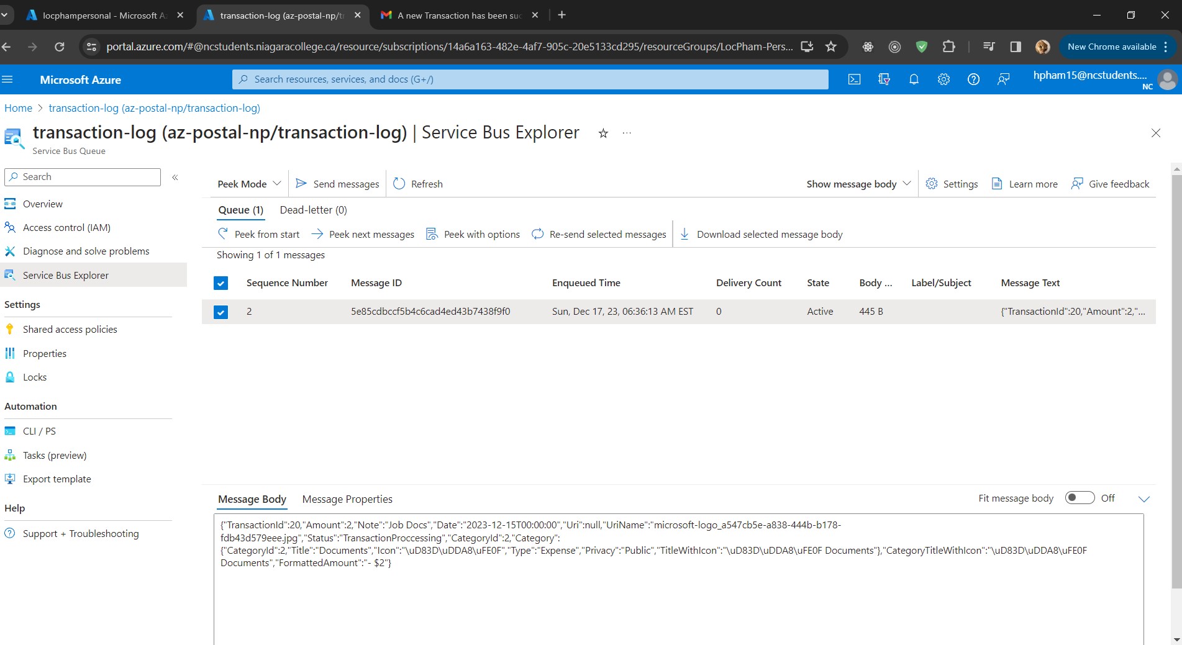
Task: Select Service Bus Explorer menu item
Action: (x=93, y=275)
